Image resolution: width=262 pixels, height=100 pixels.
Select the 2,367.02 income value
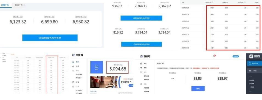coord(165,6)
